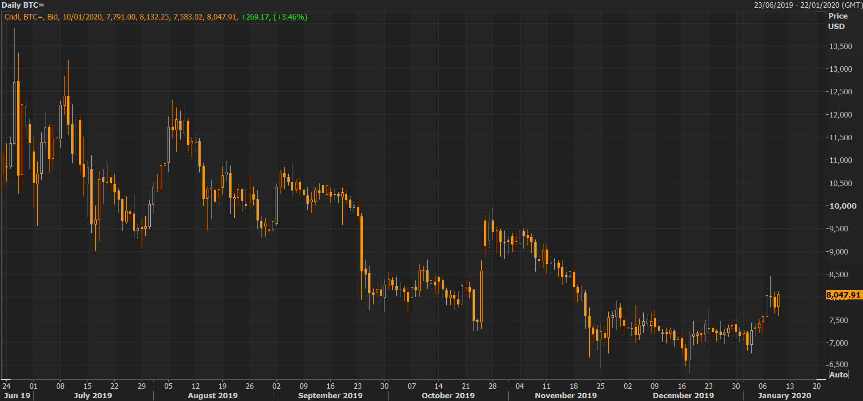Image resolution: width=863 pixels, height=401 pixels.
Task: Click the 'September 2019' month label
Action: point(330,396)
